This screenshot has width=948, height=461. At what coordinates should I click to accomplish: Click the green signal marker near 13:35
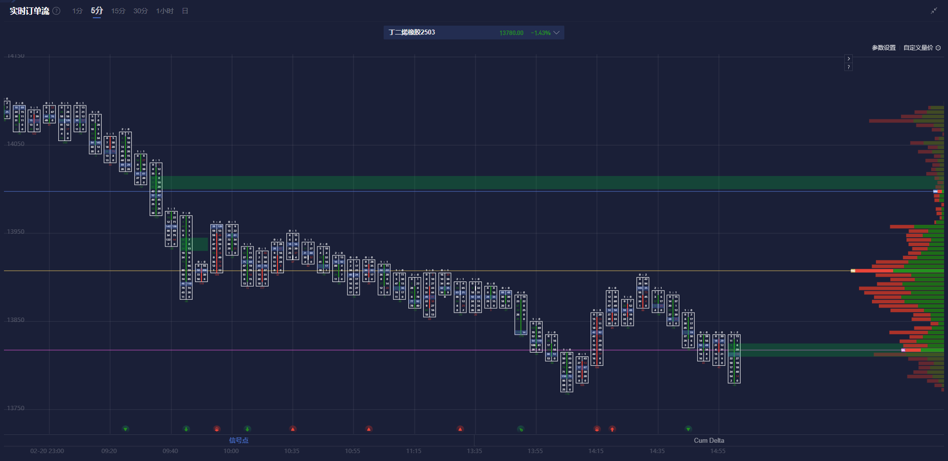[x=520, y=429]
